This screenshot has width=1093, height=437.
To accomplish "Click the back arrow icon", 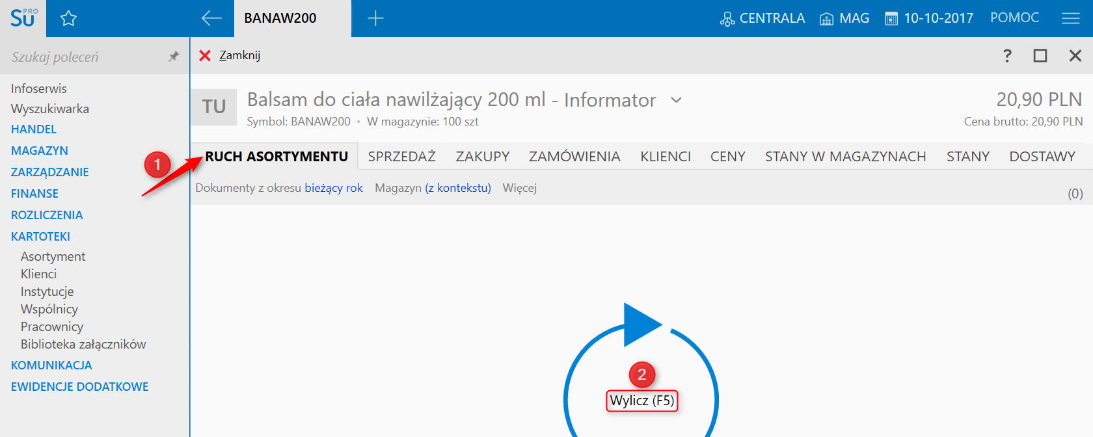I will [x=211, y=18].
